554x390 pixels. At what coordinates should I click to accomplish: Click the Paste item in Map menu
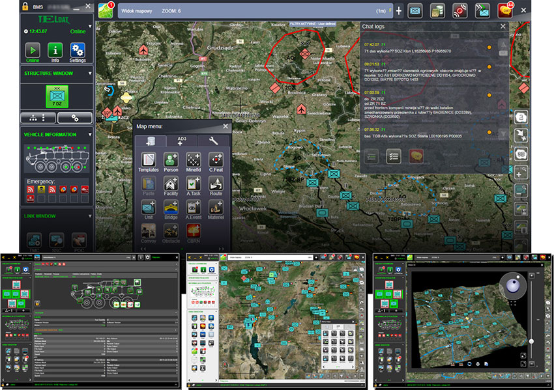coord(149,186)
